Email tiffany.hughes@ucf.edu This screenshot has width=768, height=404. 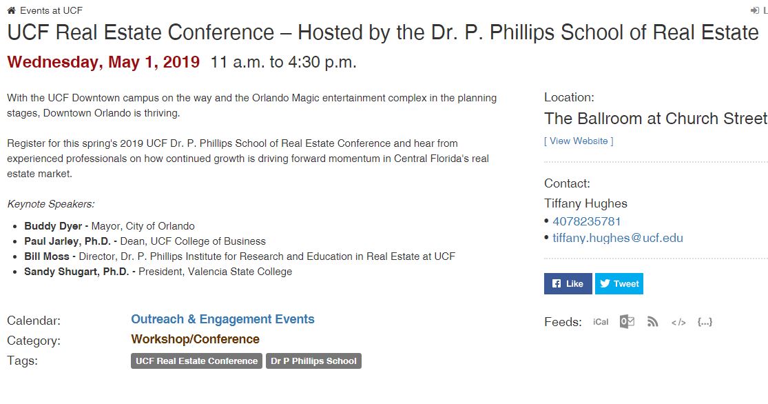pos(618,238)
